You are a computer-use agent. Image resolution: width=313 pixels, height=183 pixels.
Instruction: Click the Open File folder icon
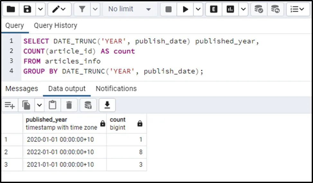(x=11, y=9)
